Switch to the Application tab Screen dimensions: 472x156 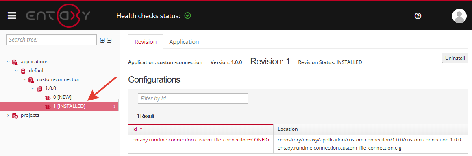184,42
